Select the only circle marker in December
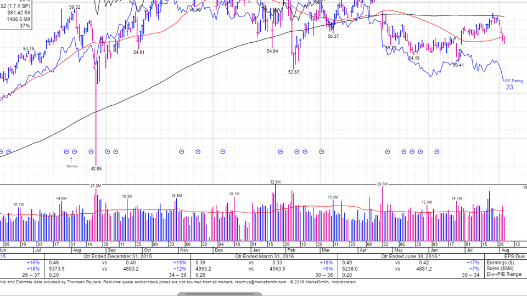This screenshot has height=296, width=527. point(222,152)
